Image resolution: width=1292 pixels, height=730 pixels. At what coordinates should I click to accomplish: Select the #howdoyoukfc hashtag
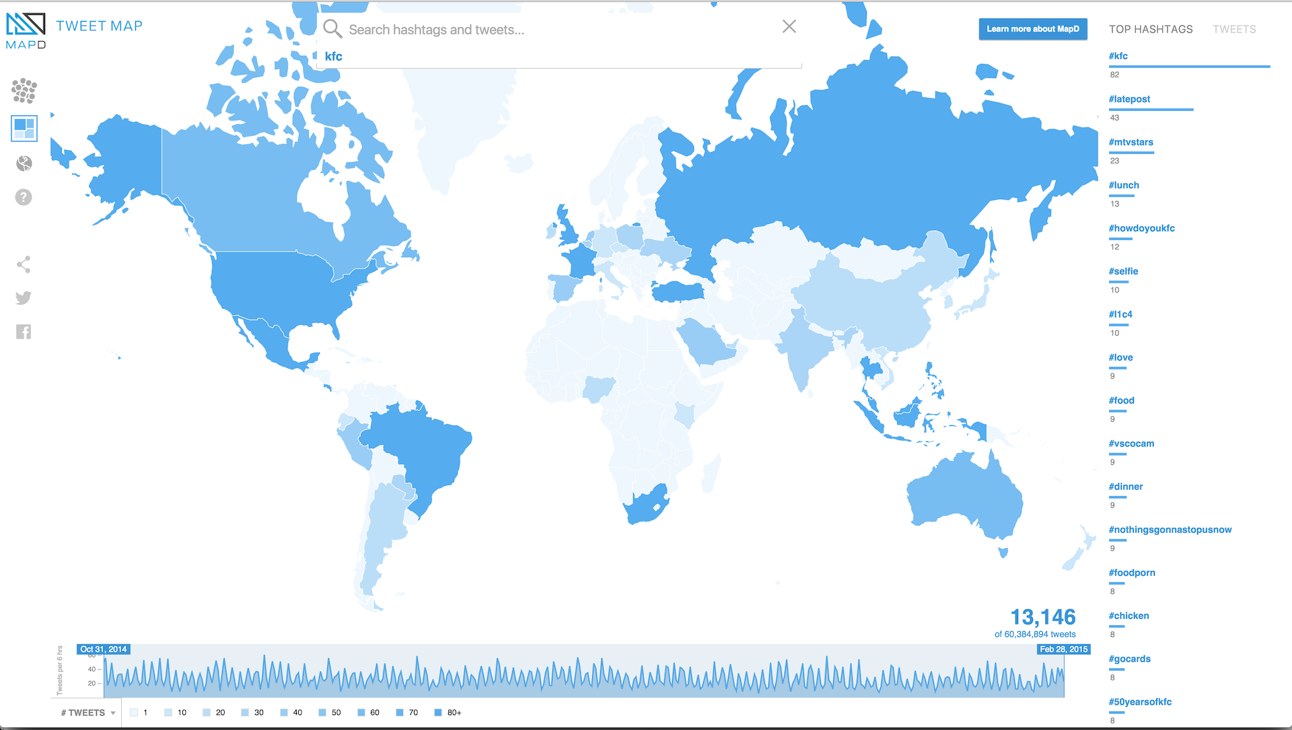[1142, 228]
